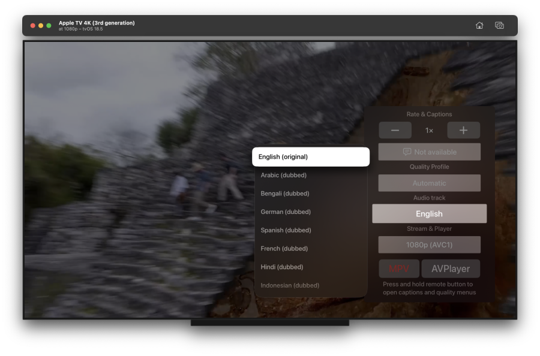Image resolution: width=540 pixels, height=356 pixels.
Task: Switch player to AVPlayer
Action: pos(451,268)
